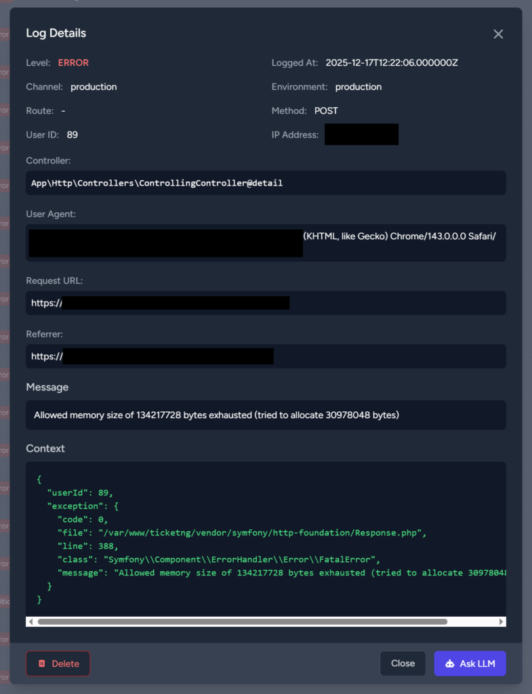This screenshot has height=694, width=532.
Task: Click the Context scrollbar right arrow
Action: (x=502, y=621)
